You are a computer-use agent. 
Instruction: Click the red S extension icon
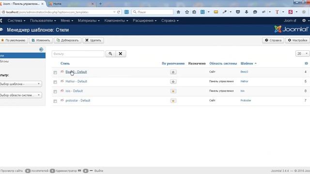pyautogui.click(x=291, y=12)
